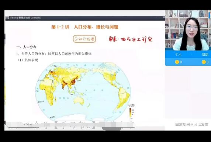
Task: Click the world population density map
Action: (83, 91)
